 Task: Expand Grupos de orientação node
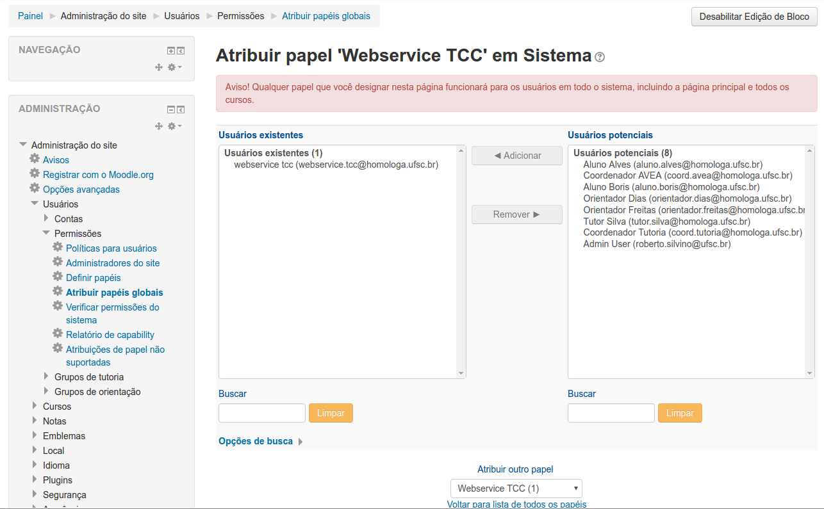pyautogui.click(x=46, y=391)
